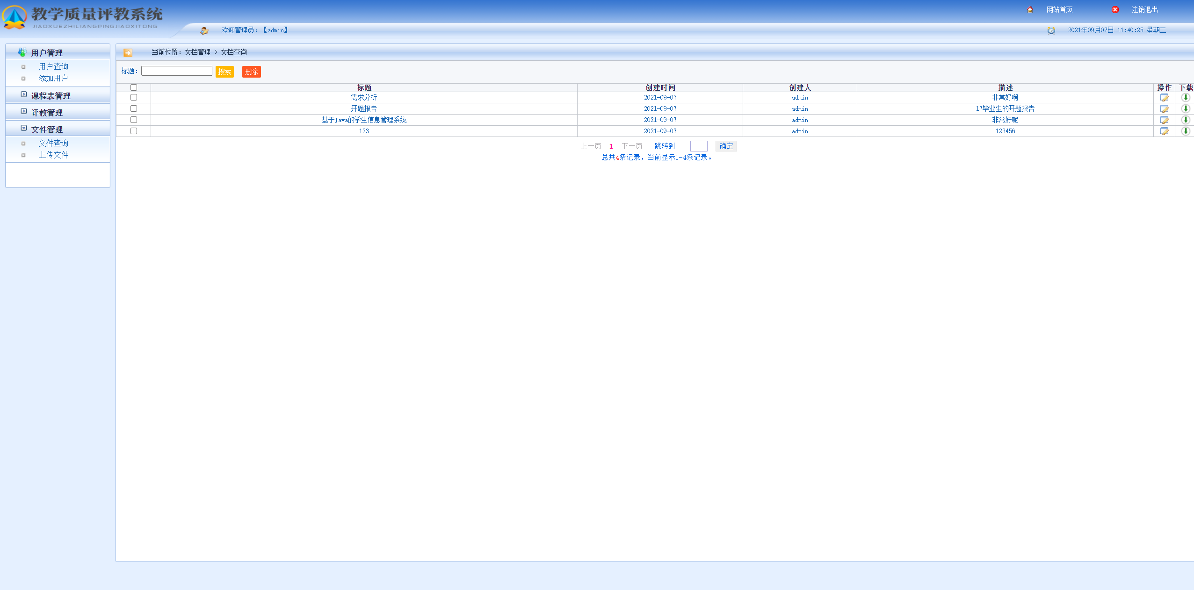The height and width of the screenshot is (590, 1194).
Task: Click the edit icon for 需求分析 row
Action: [1164, 98]
